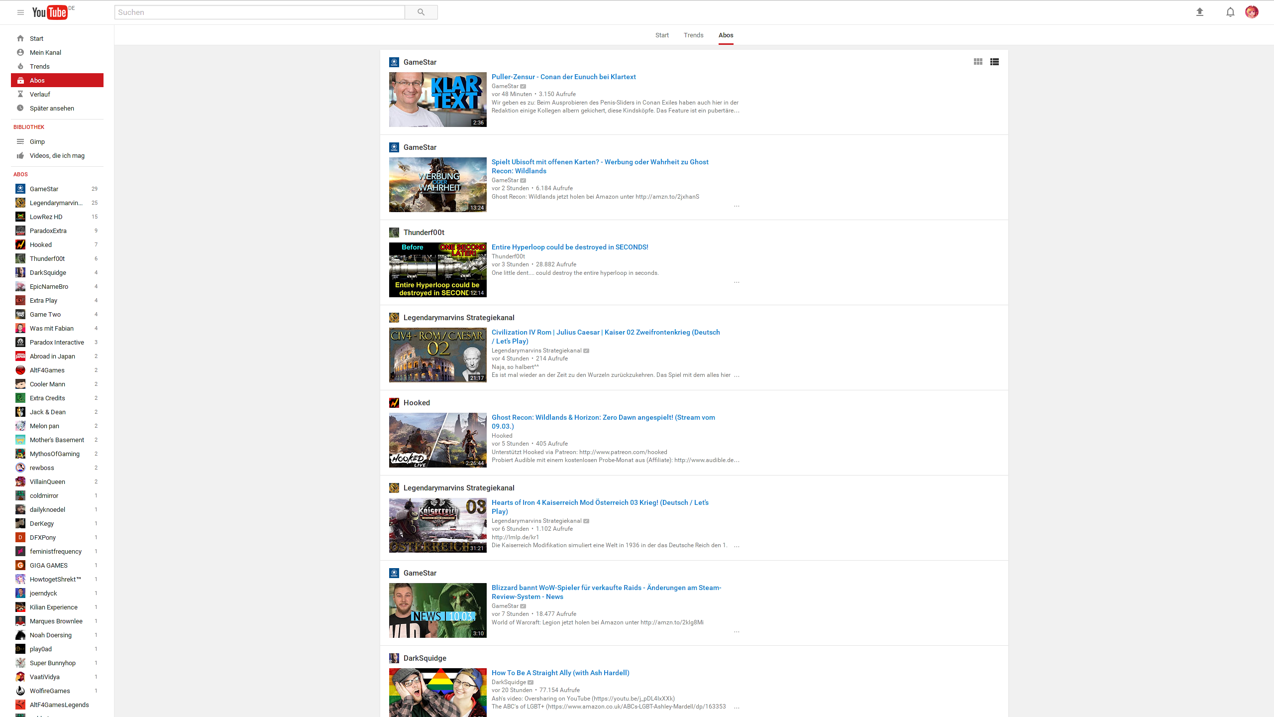Expand Blizzard news video description ellipsis
The height and width of the screenshot is (717, 1274).
pyautogui.click(x=737, y=632)
